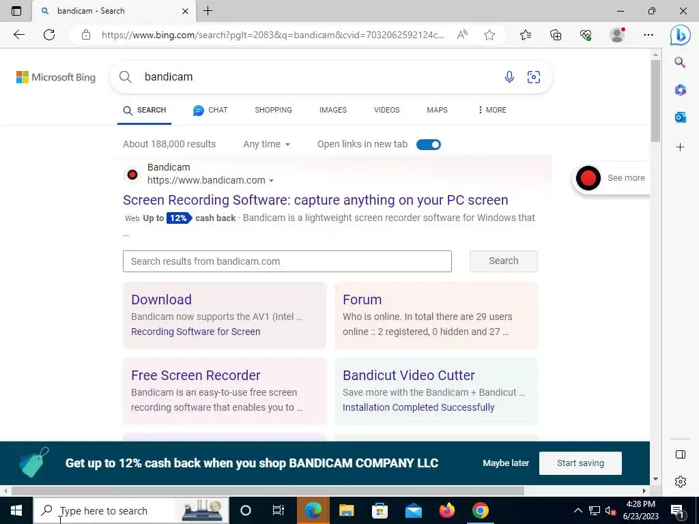Click the hide sidebar icon

[681, 454]
